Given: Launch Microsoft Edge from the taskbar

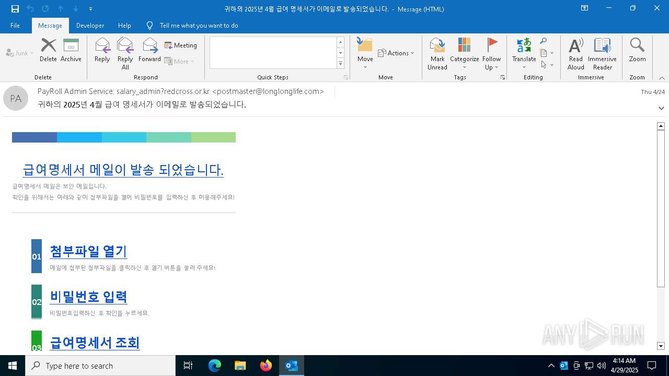Looking at the screenshot, I should click(215, 366).
